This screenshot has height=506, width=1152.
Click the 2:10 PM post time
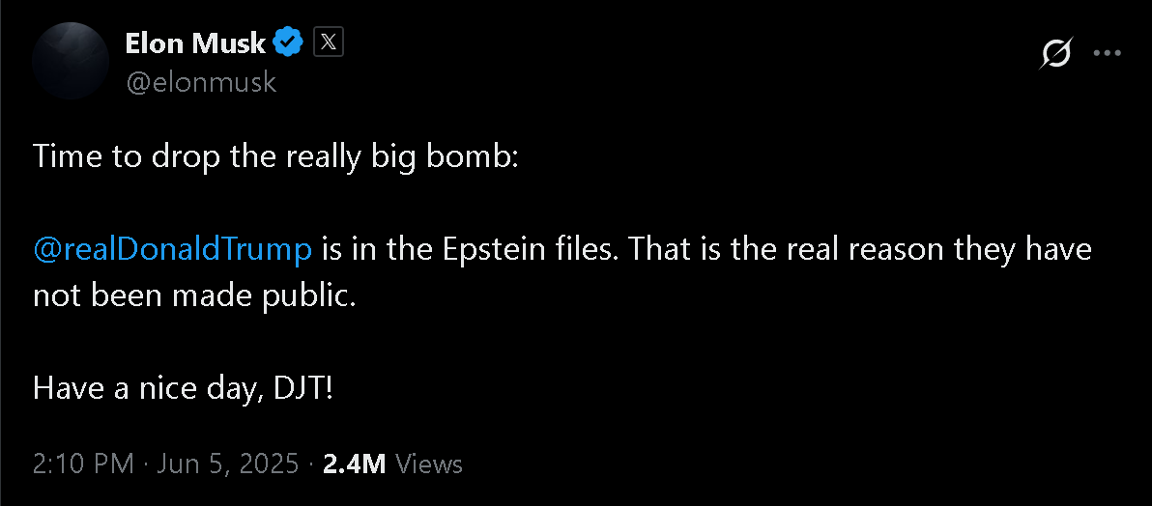(82, 464)
